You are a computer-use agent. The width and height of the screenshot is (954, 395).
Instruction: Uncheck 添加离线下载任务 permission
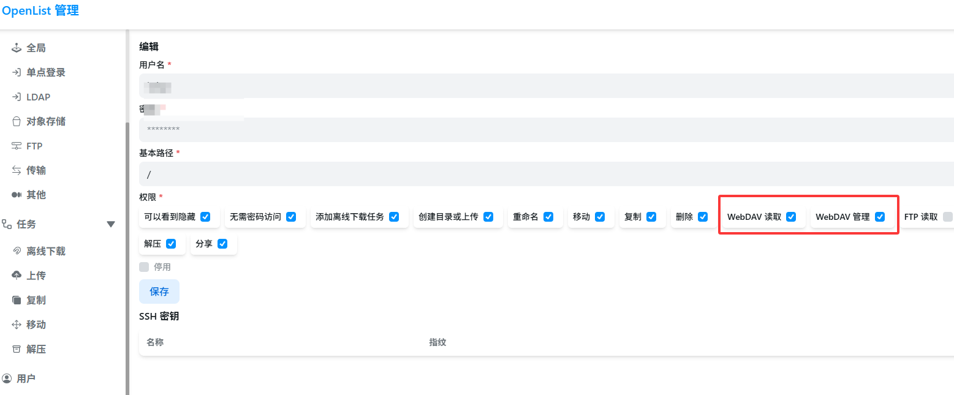coord(394,216)
